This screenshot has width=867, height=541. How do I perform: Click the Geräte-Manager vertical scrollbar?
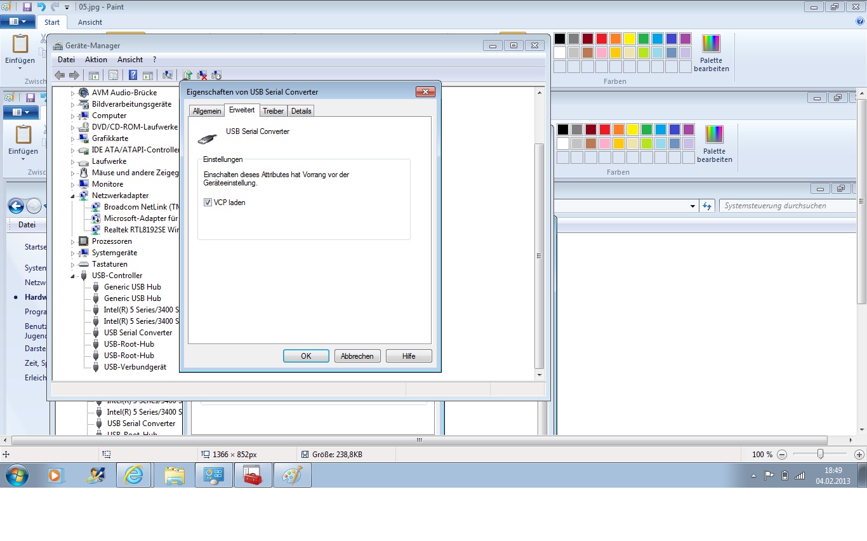[x=539, y=234]
